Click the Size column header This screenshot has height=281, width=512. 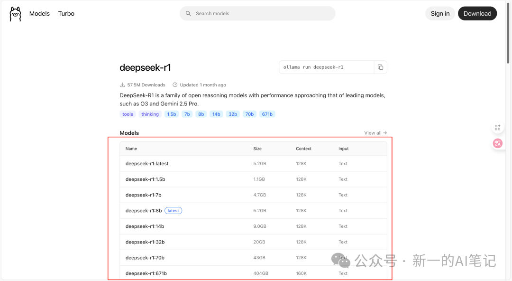tap(257, 149)
